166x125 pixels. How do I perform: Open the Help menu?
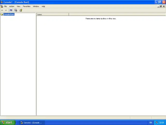coord(43,6)
